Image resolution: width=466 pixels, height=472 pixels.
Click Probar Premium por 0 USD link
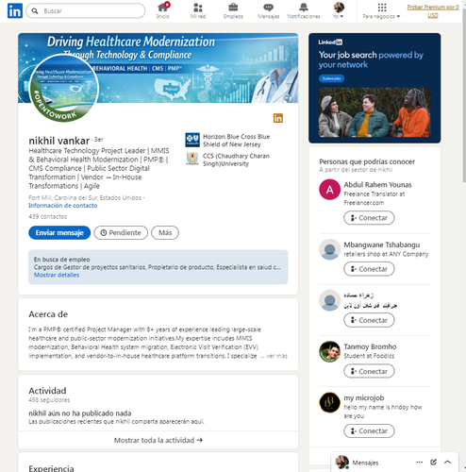click(433, 11)
